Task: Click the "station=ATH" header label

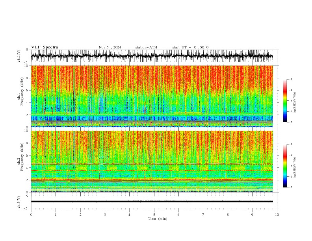Action: (146, 47)
